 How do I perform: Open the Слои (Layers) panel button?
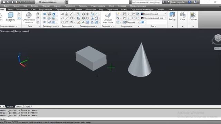(183, 17)
